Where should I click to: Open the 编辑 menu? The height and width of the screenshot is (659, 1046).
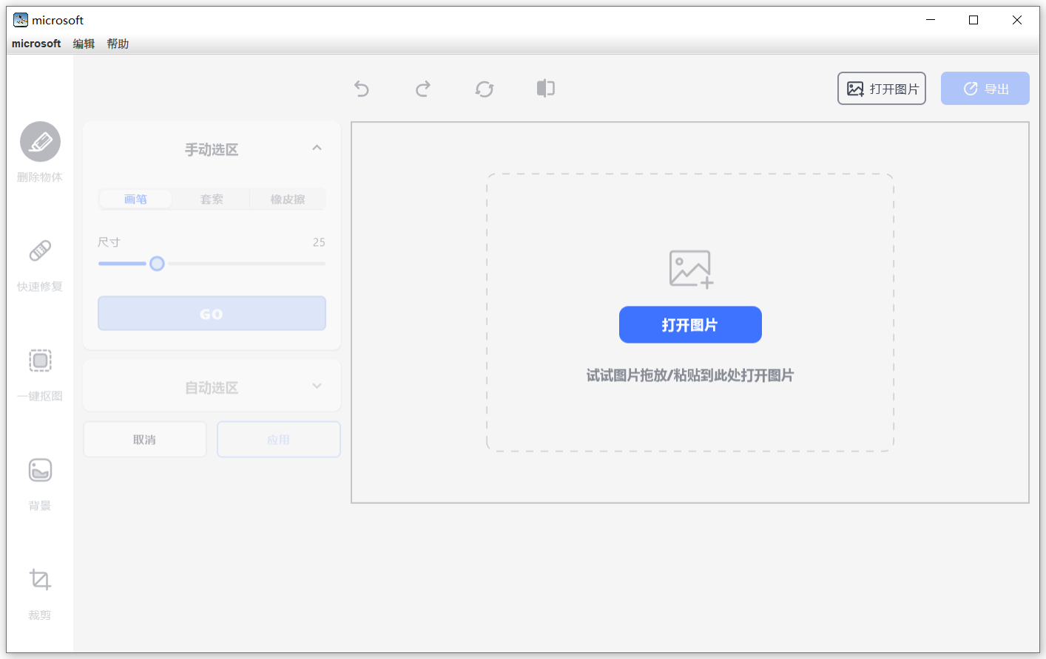click(x=84, y=44)
